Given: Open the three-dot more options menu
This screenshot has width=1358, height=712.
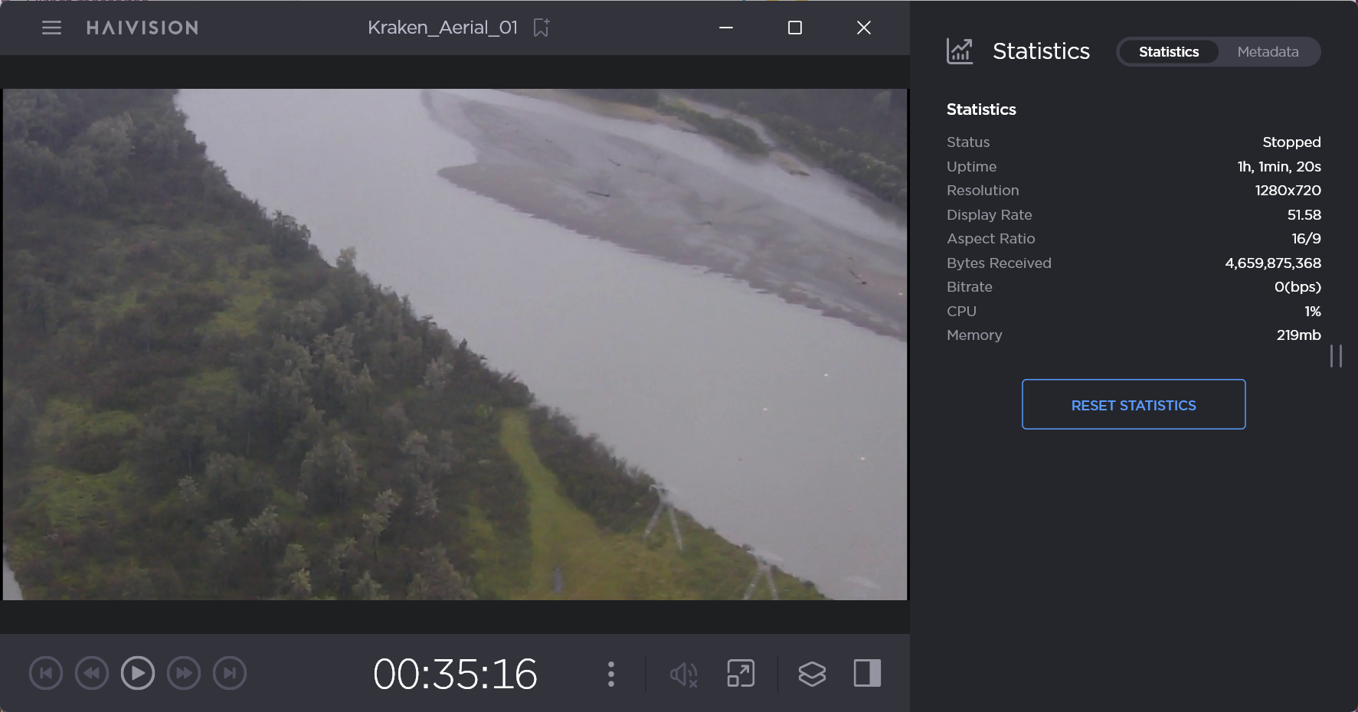Looking at the screenshot, I should [x=610, y=674].
